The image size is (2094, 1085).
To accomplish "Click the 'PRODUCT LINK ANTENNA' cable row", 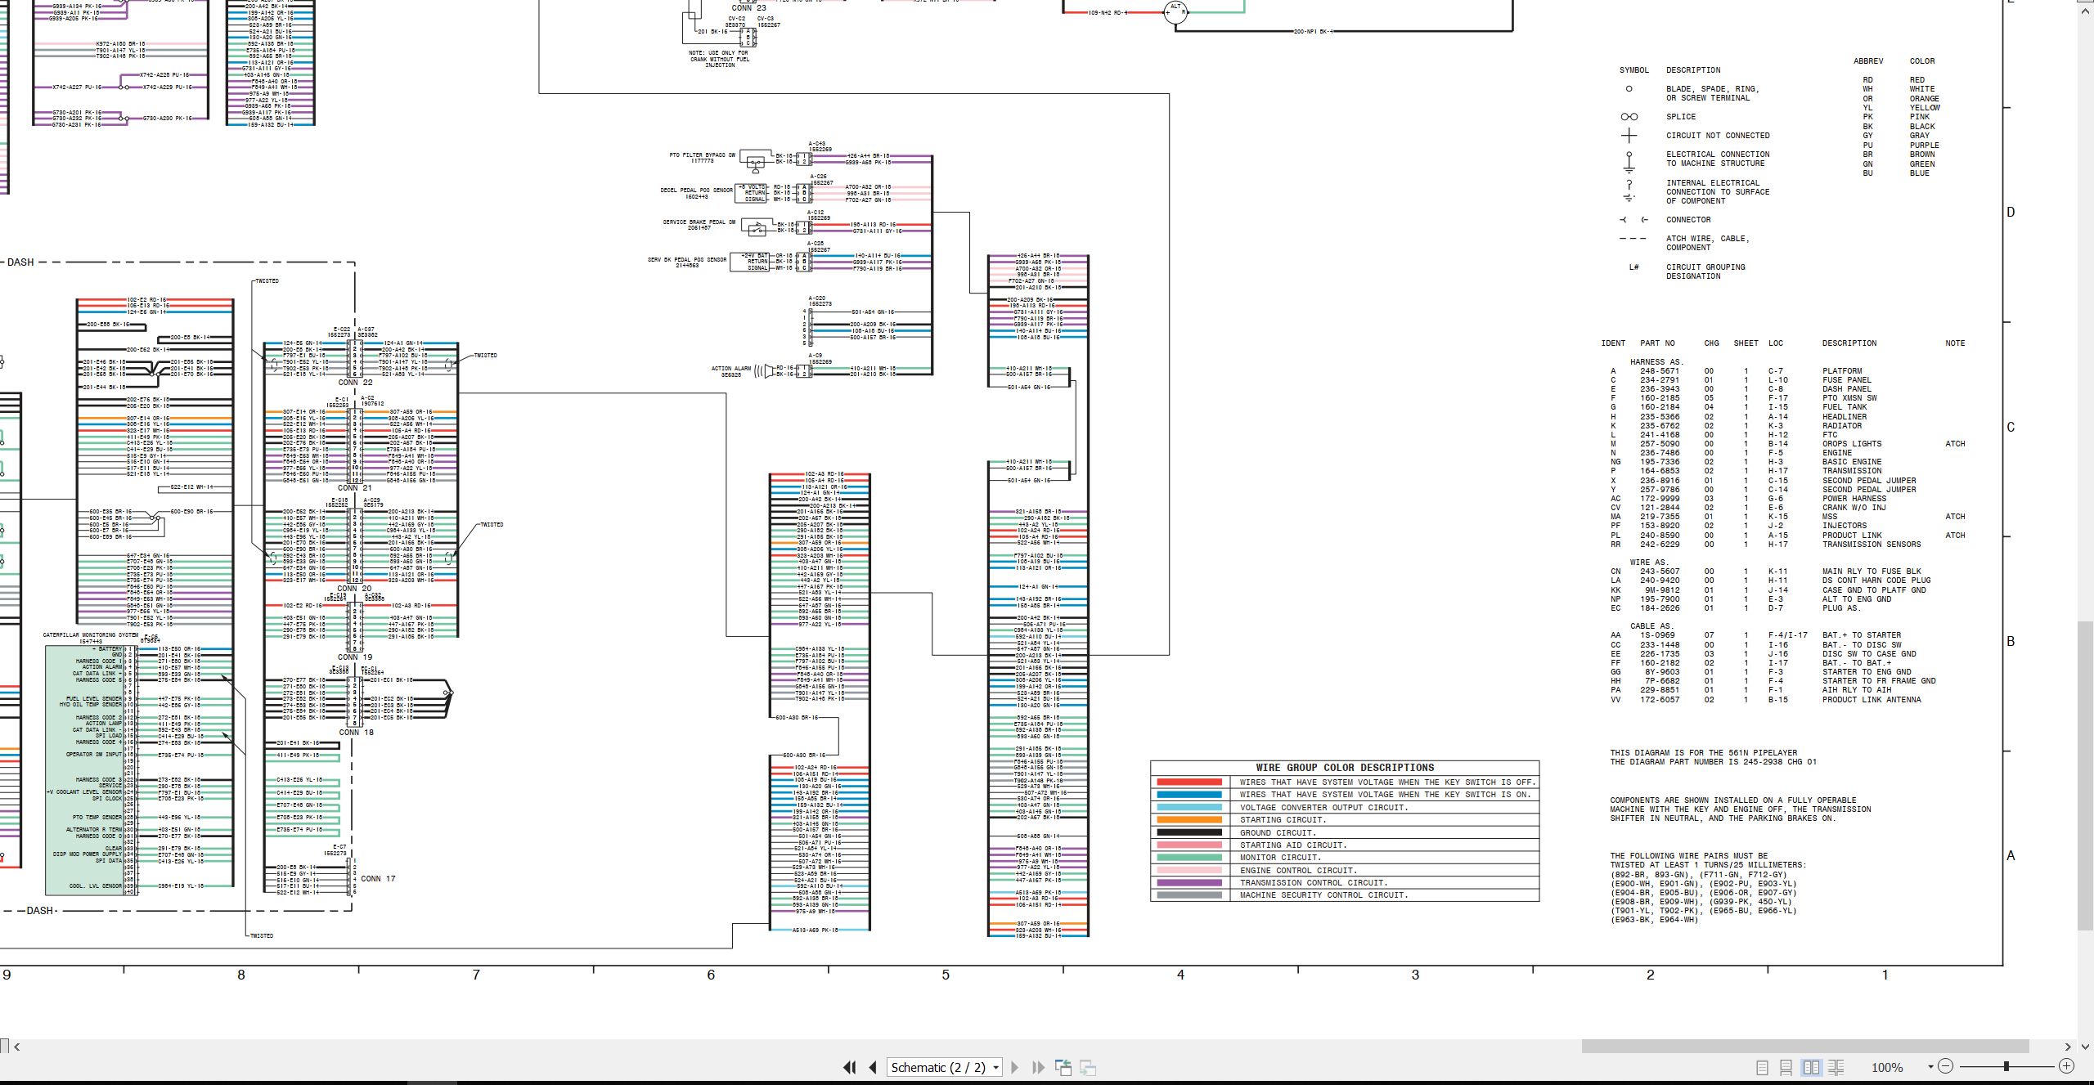I will tap(1766, 700).
